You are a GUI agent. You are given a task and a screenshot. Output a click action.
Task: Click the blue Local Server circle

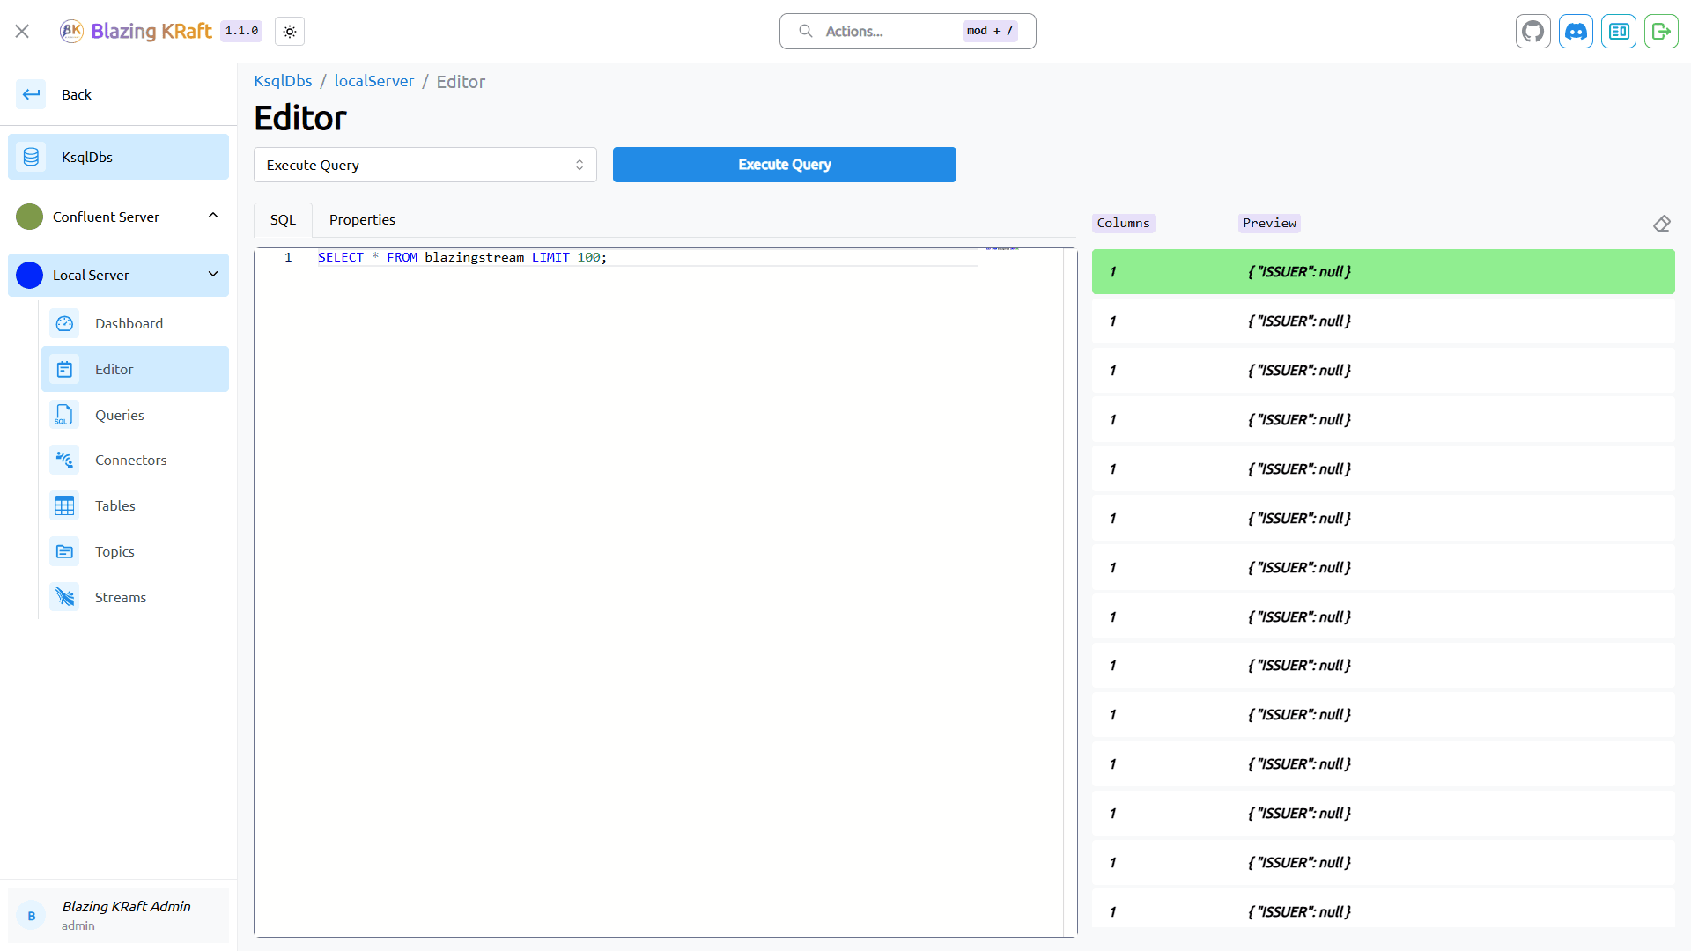[x=29, y=275]
